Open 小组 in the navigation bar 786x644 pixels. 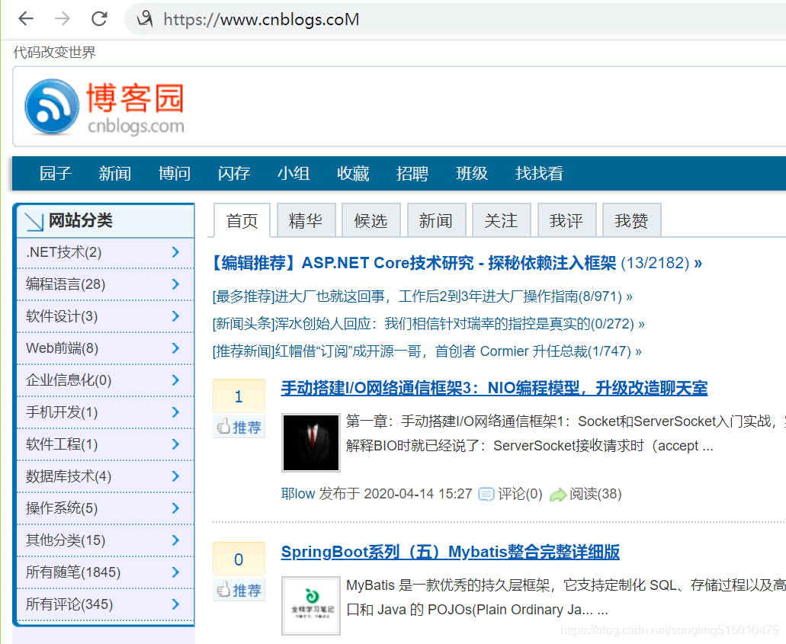(294, 174)
